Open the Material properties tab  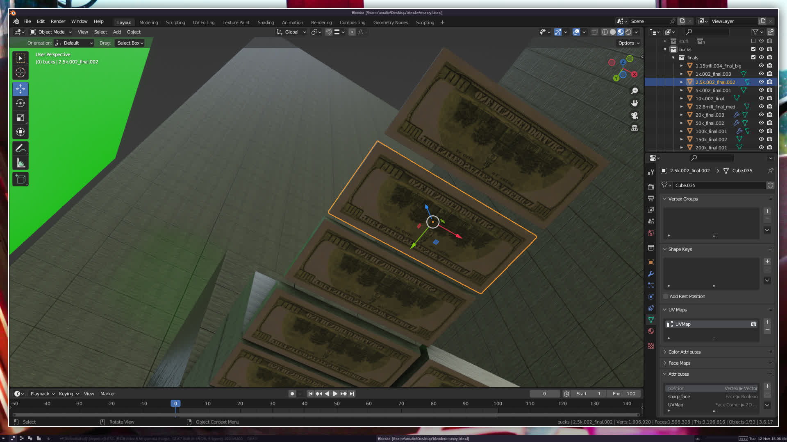tap(651, 331)
